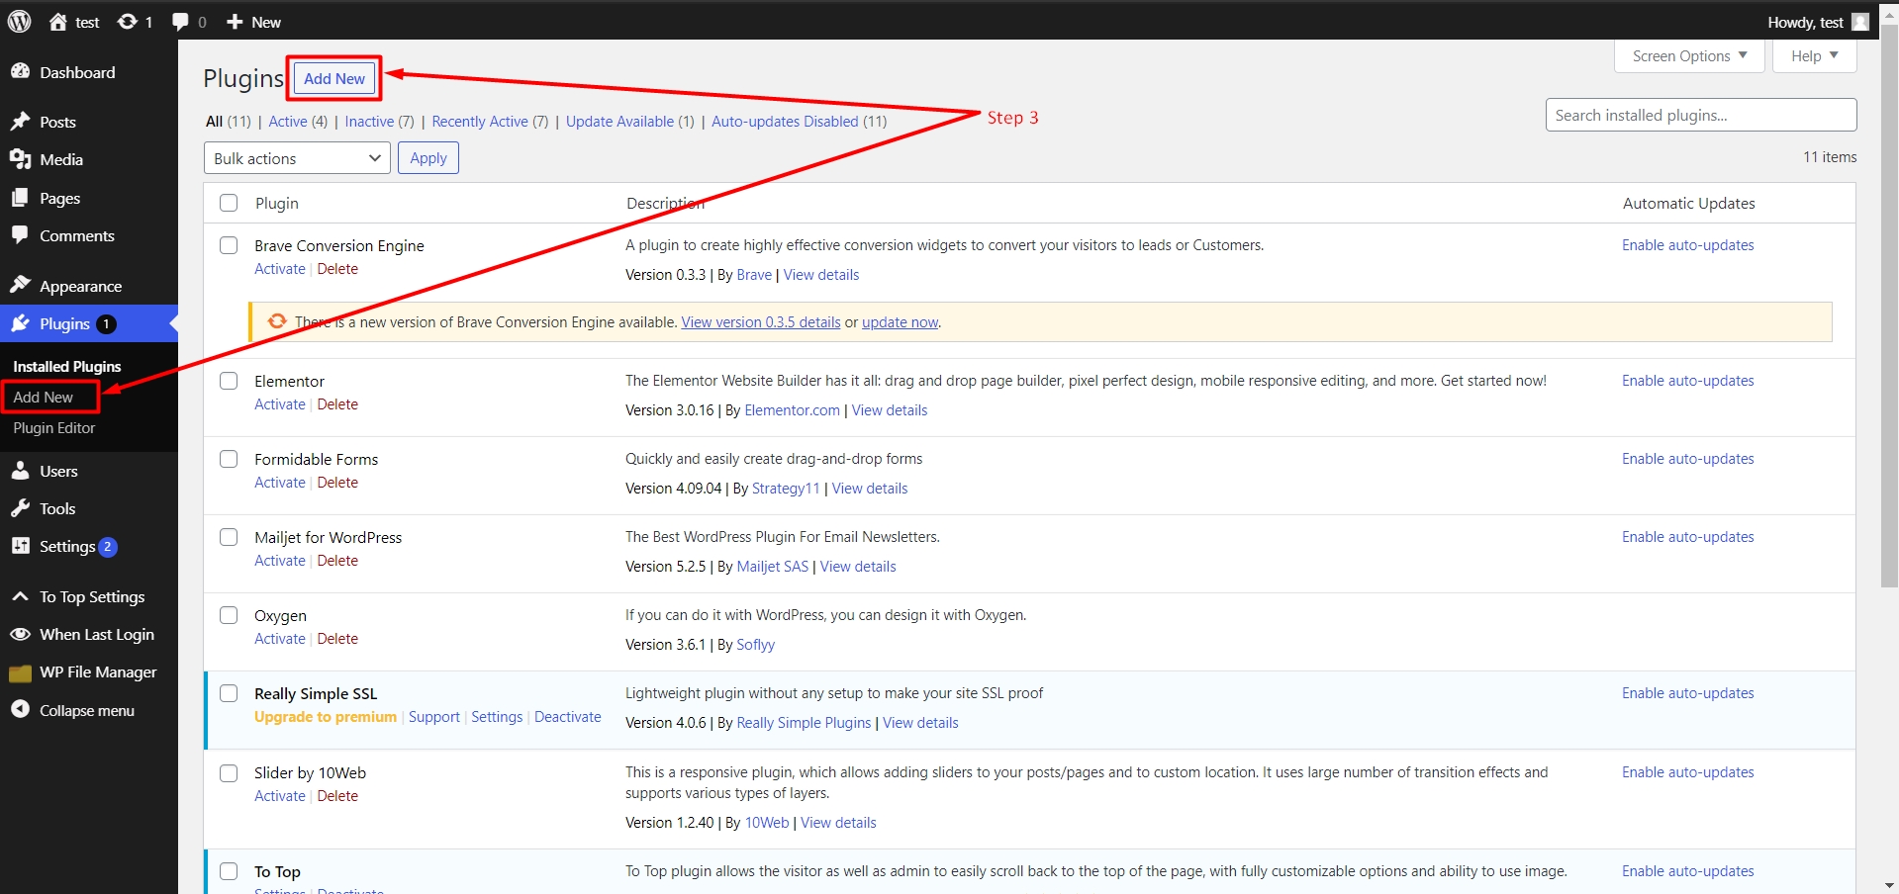Open the comments bubble icon in admin bar

click(x=180, y=22)
